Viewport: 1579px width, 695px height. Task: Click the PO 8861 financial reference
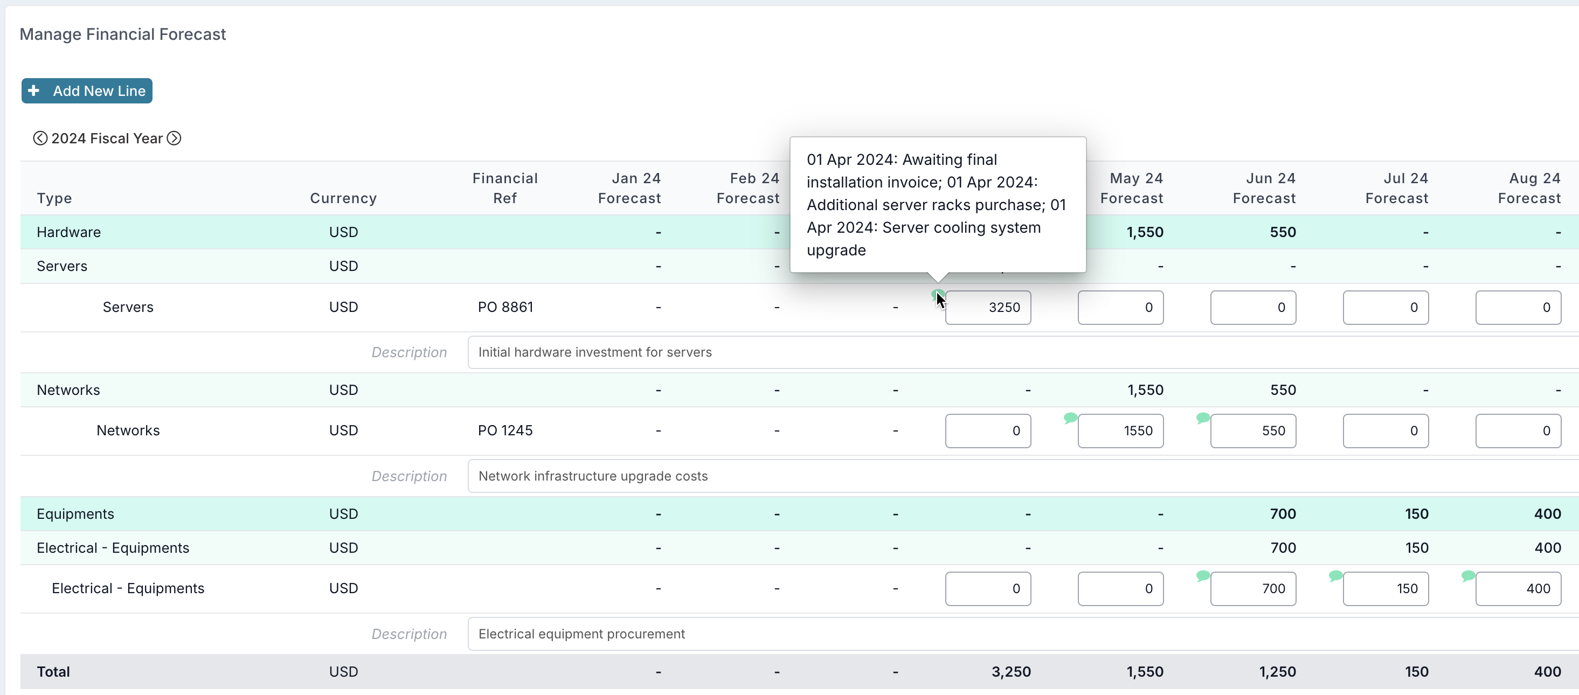pos(505,307)
